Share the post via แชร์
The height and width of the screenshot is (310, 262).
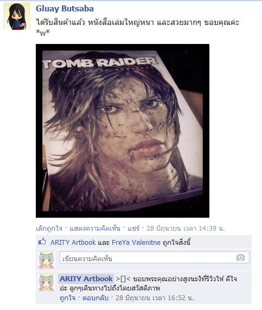133,229
